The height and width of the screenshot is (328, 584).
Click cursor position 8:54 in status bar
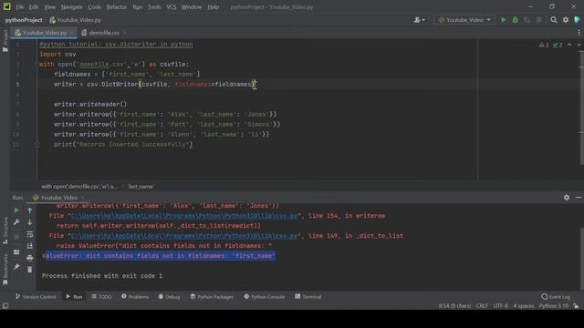(x=454, y=306)
